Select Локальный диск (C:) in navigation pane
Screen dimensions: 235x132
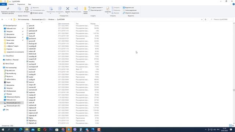(13, 103)
